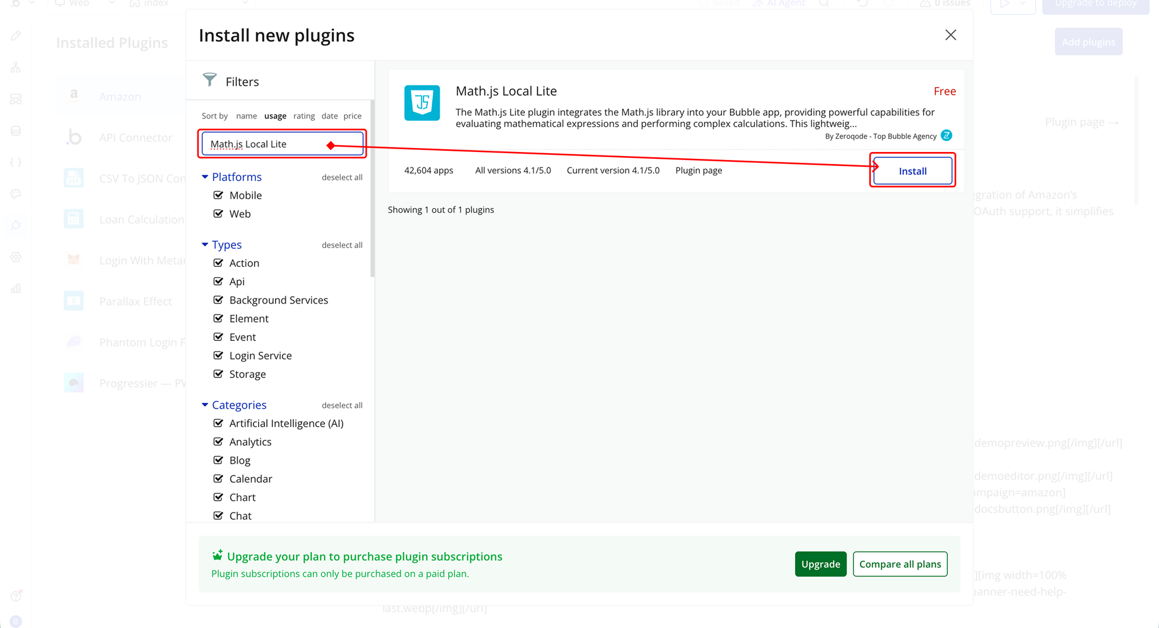Click the Zeroqode verified agency badge
The width and height of the screenshot is (1159, 628).
946,136
